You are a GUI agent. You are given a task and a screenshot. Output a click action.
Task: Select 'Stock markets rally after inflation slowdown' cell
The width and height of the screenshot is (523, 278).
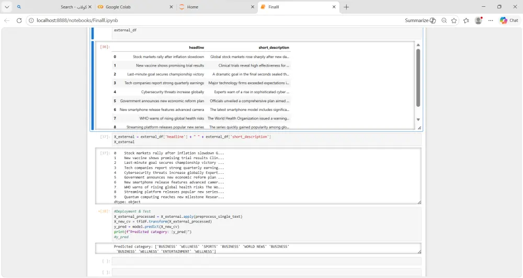coord(168,57)
